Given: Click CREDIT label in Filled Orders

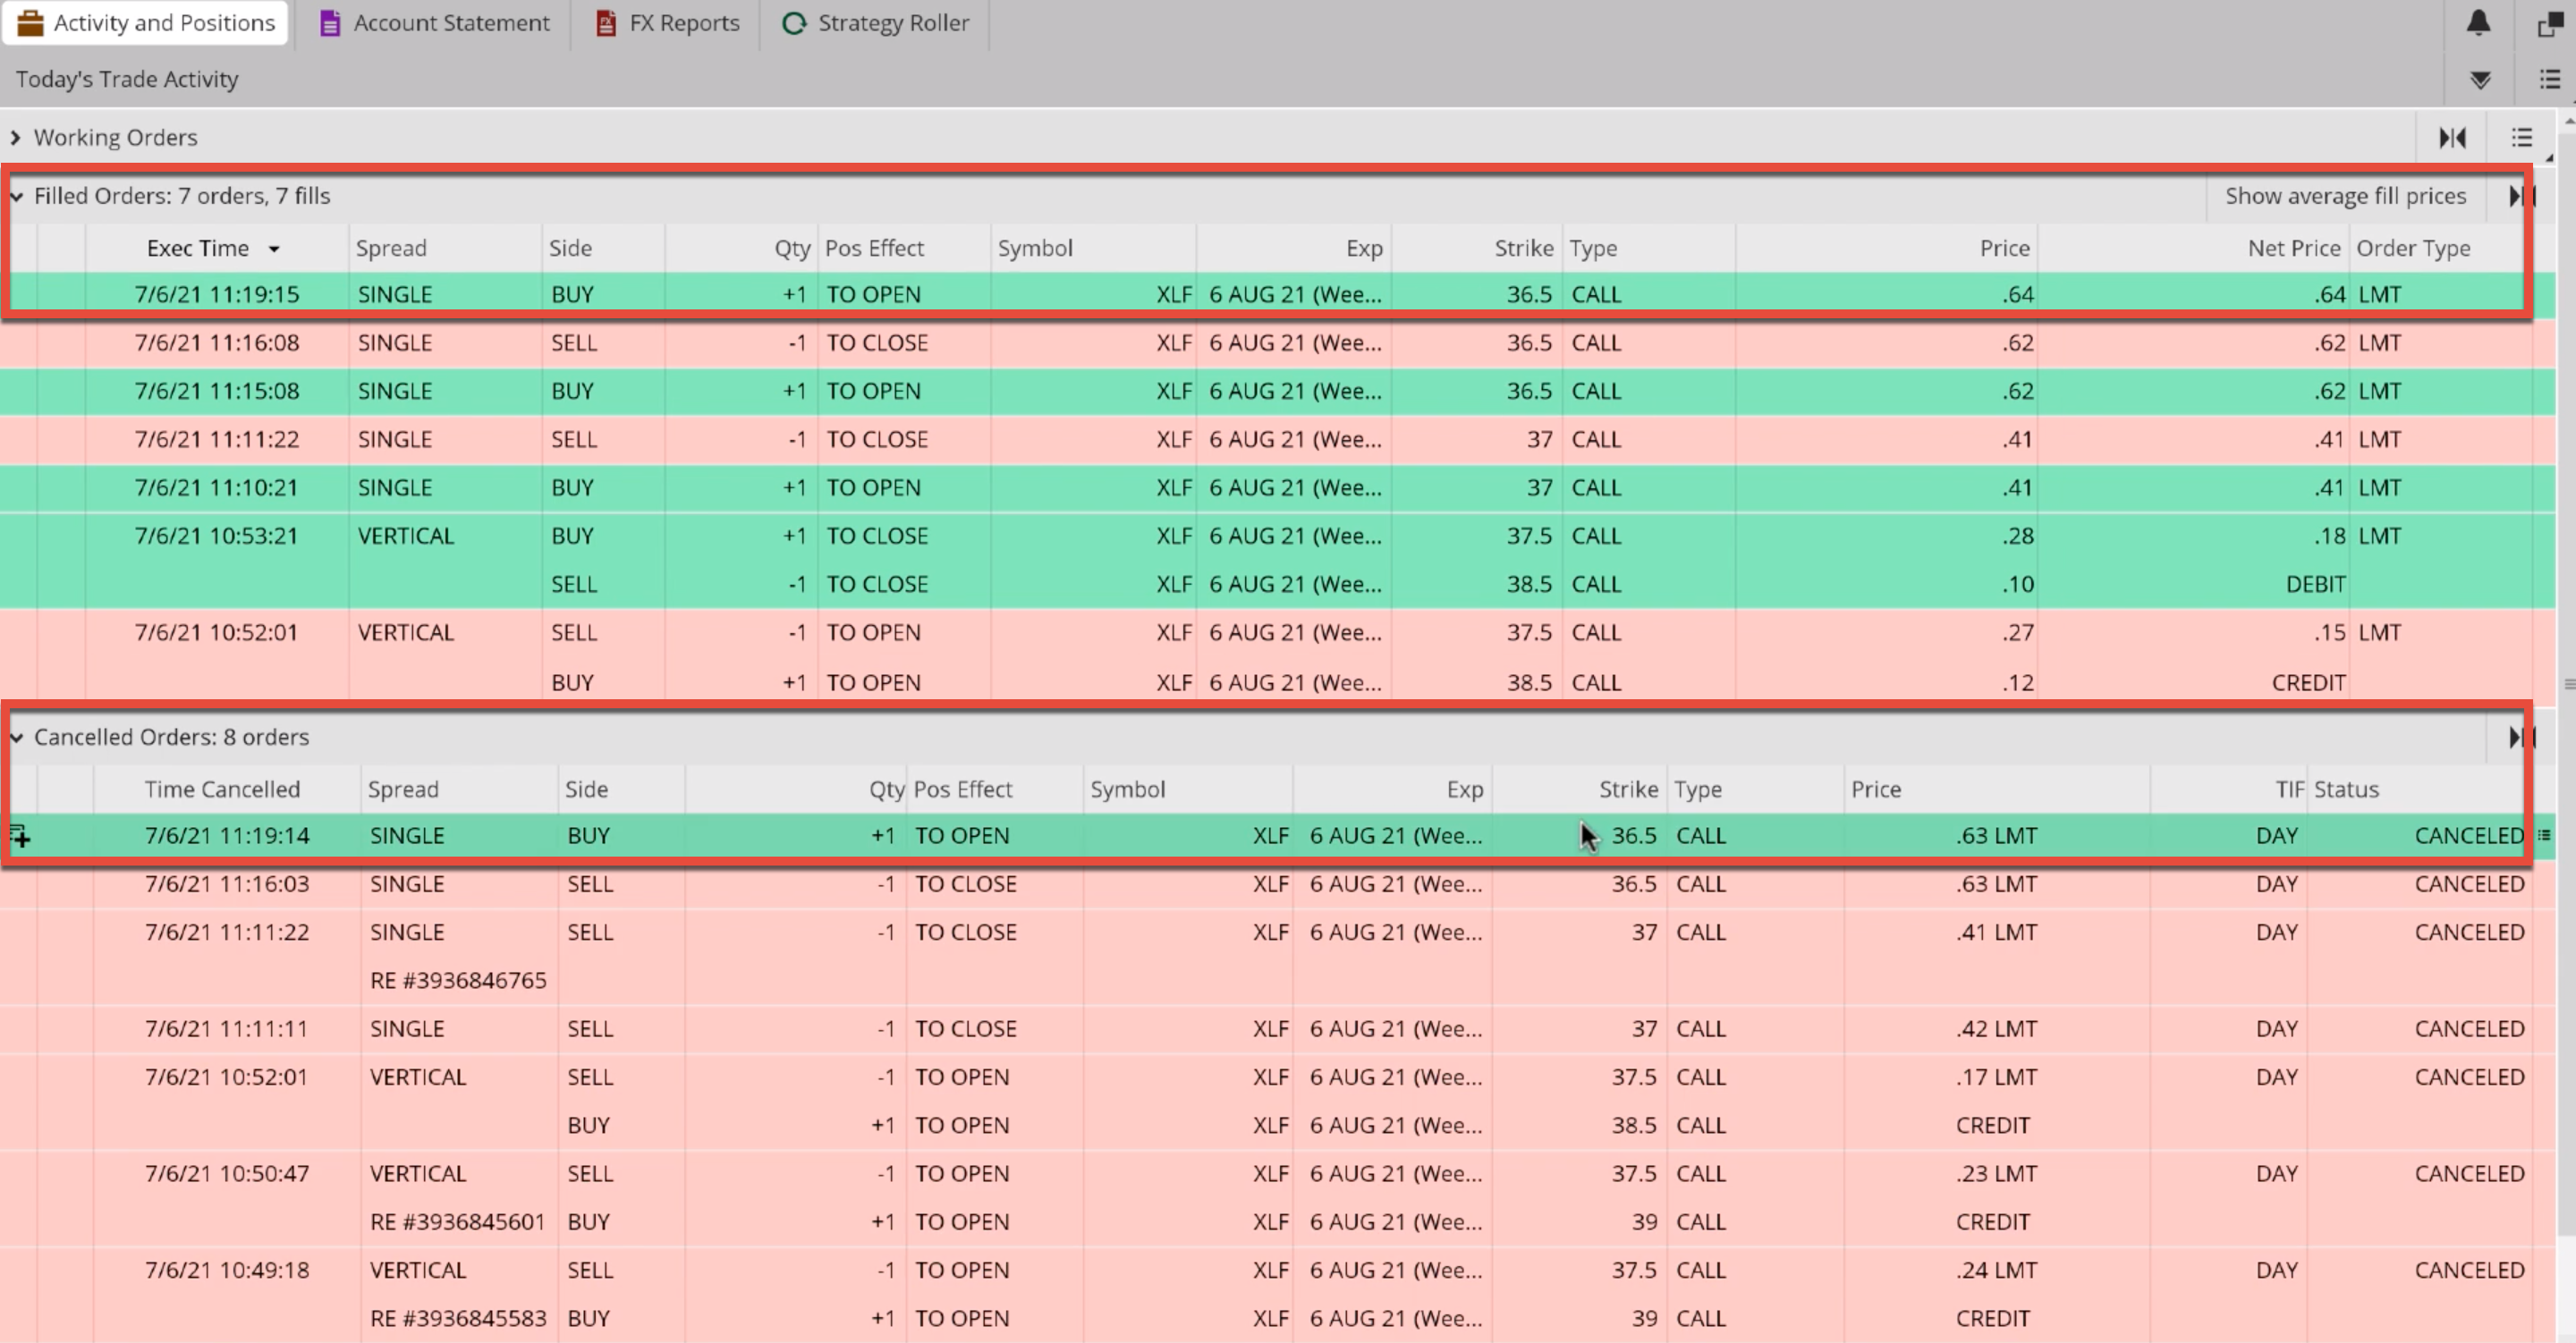Looking at the screenshot, I should [2307, 683].
